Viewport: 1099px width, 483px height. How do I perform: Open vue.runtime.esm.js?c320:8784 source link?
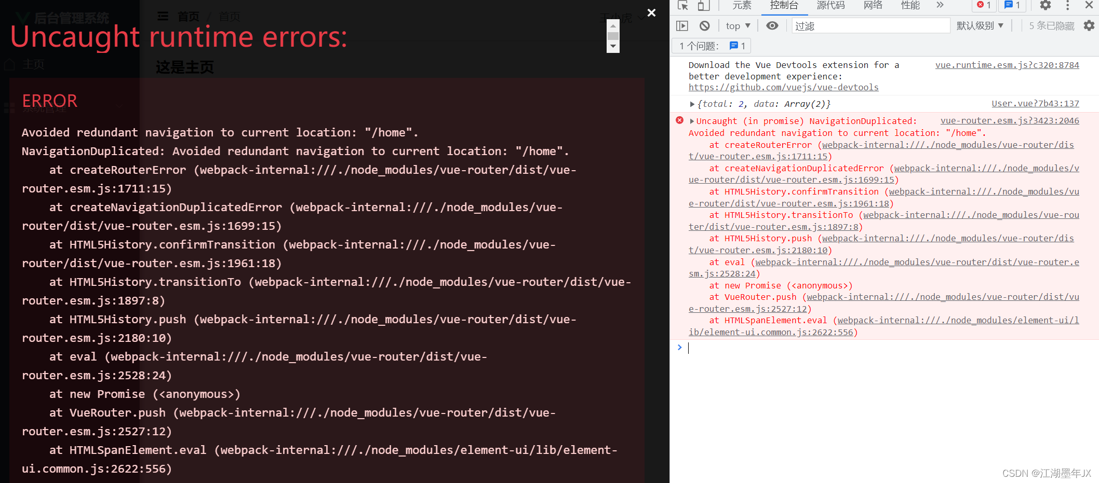[x=1007, y=65]
